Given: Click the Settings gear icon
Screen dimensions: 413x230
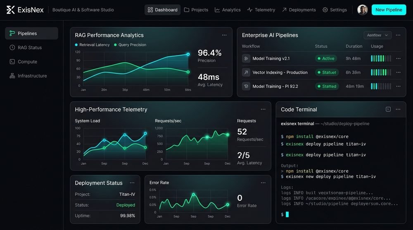Looking at the screenshot, I should 325,10.
